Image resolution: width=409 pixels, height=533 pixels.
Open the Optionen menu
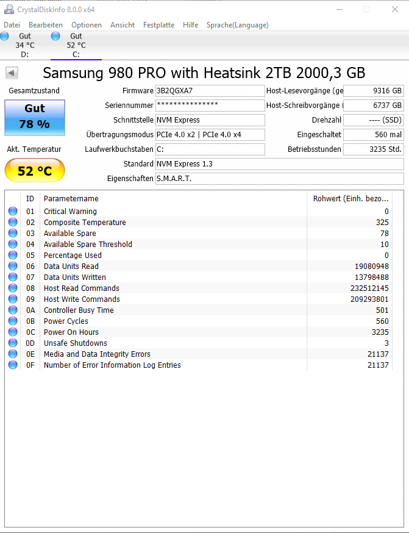pos(87,25)
